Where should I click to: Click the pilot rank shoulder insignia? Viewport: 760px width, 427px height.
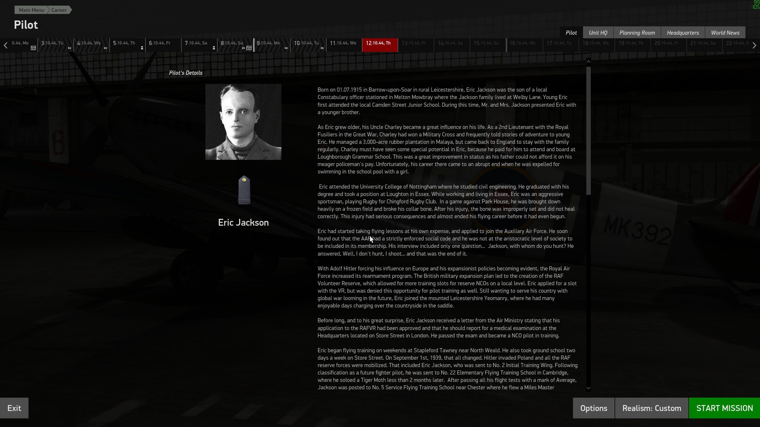point(244,190)
